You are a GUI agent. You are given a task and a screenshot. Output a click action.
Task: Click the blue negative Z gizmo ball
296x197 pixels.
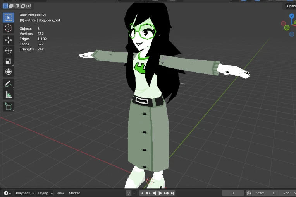click(x=292, y=34)
